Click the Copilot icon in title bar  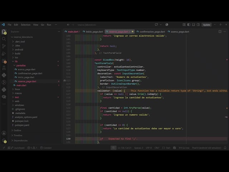pyautogui.click(x=167, y=25)
